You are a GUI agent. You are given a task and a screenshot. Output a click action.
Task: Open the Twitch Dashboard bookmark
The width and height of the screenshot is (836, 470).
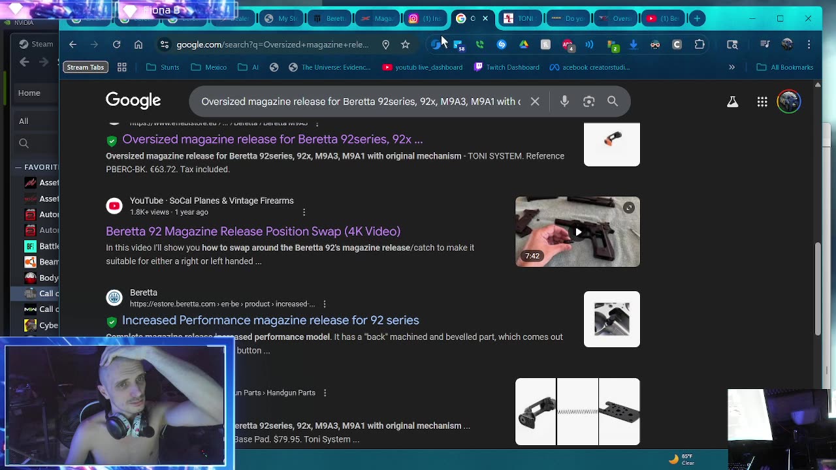click(507, 67)
